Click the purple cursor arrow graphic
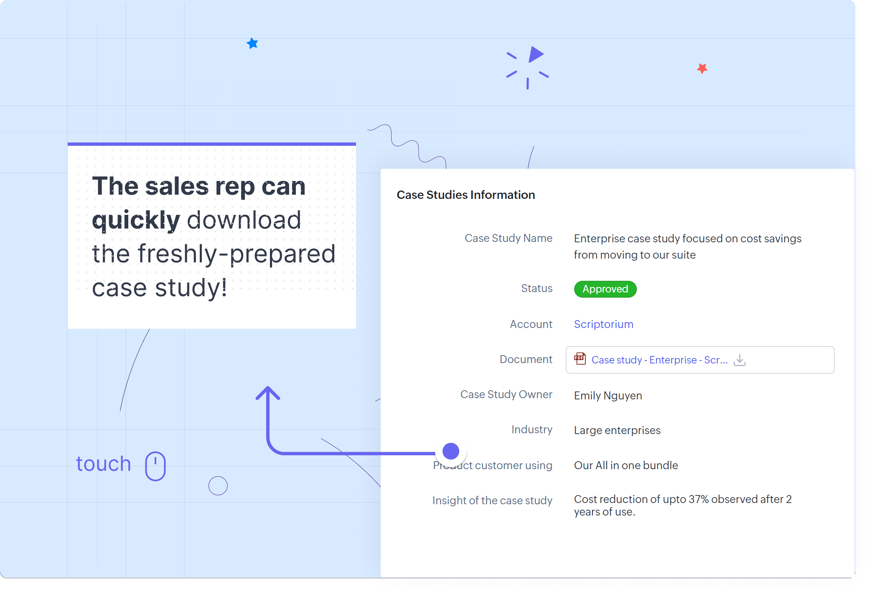 tap(534, 55)
